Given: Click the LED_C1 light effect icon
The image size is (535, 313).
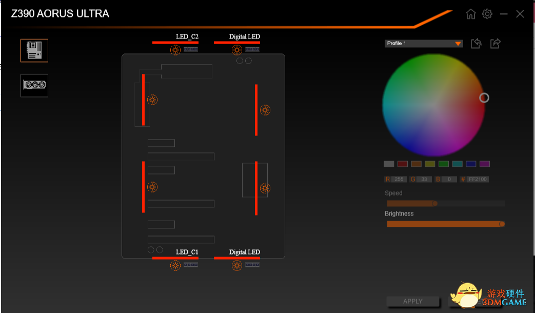Looking at the screenshot, I should pyautogui.click(x=175, y=265).
